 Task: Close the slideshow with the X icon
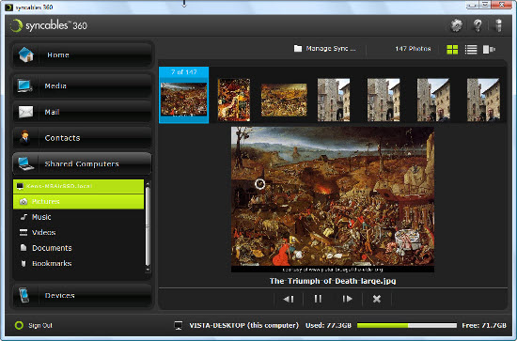(x=377, y=299)
